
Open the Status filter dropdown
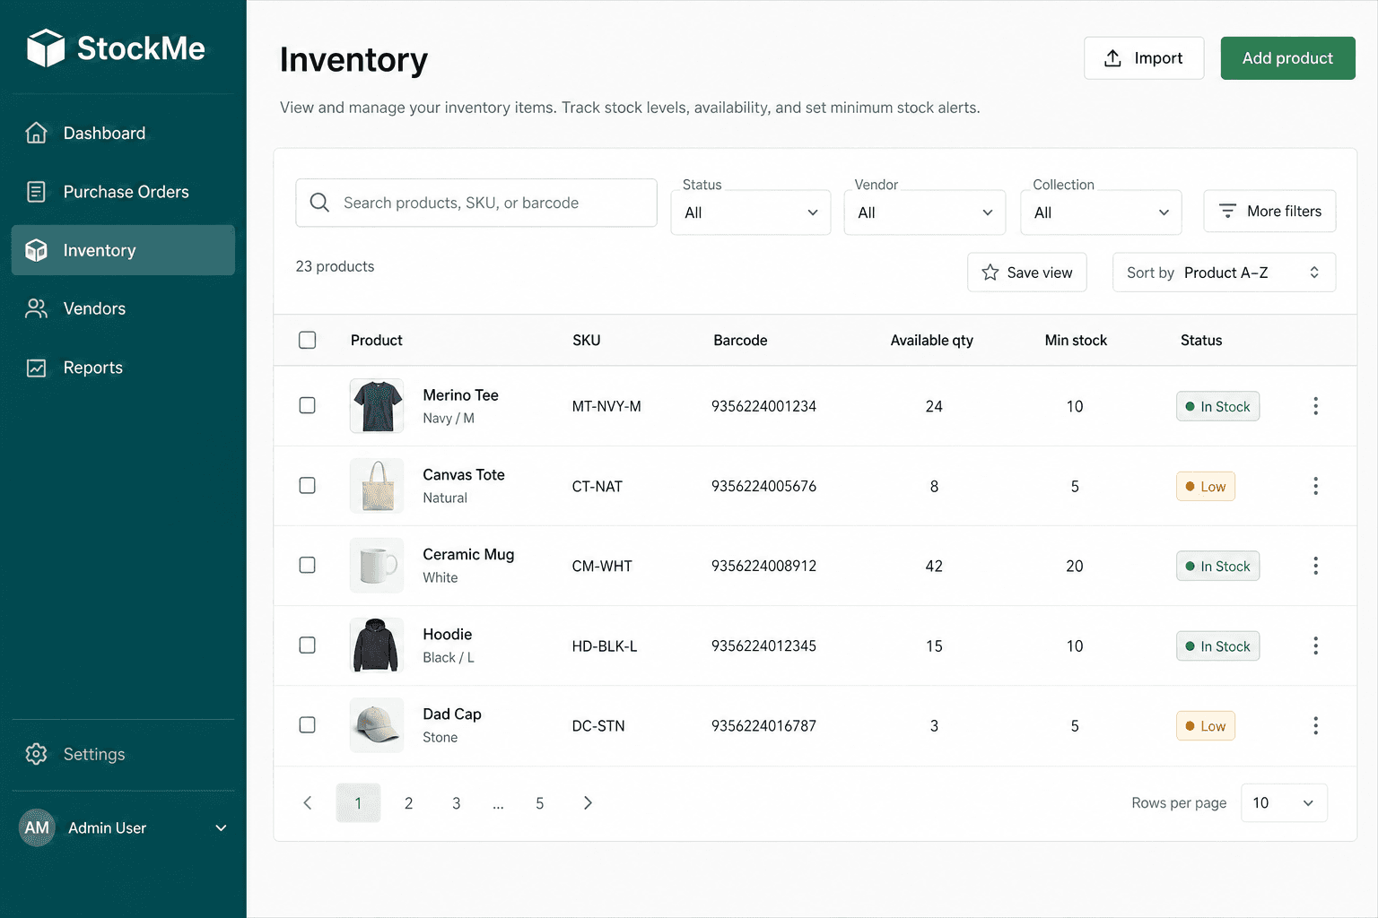(x=751, y=212)
